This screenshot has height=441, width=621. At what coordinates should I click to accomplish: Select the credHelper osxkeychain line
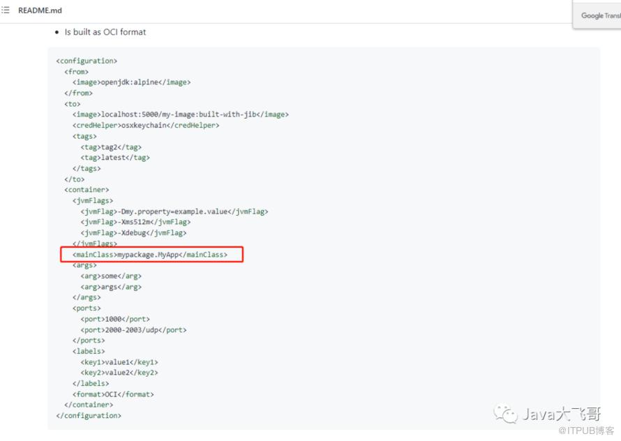point(146,125)
